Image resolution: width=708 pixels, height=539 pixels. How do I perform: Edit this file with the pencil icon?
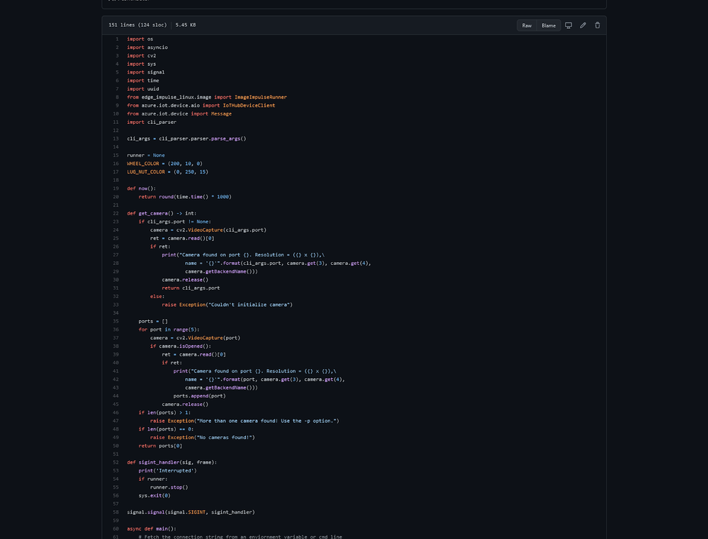[583, 25]
